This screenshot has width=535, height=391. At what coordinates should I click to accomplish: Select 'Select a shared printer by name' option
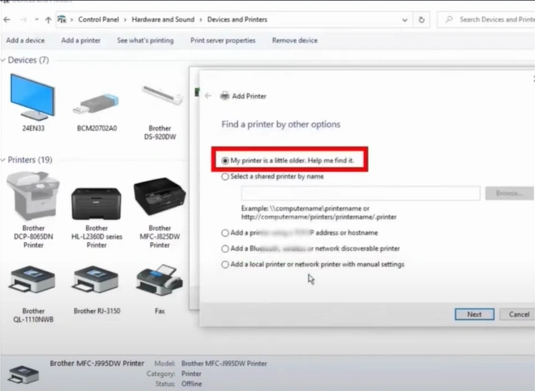pos(225,177)
